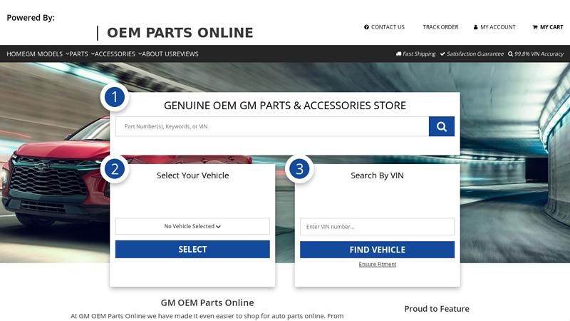Click the Proud to Feature heading
The width and height of the screenshot is (570, 321).
coord(437,309)
